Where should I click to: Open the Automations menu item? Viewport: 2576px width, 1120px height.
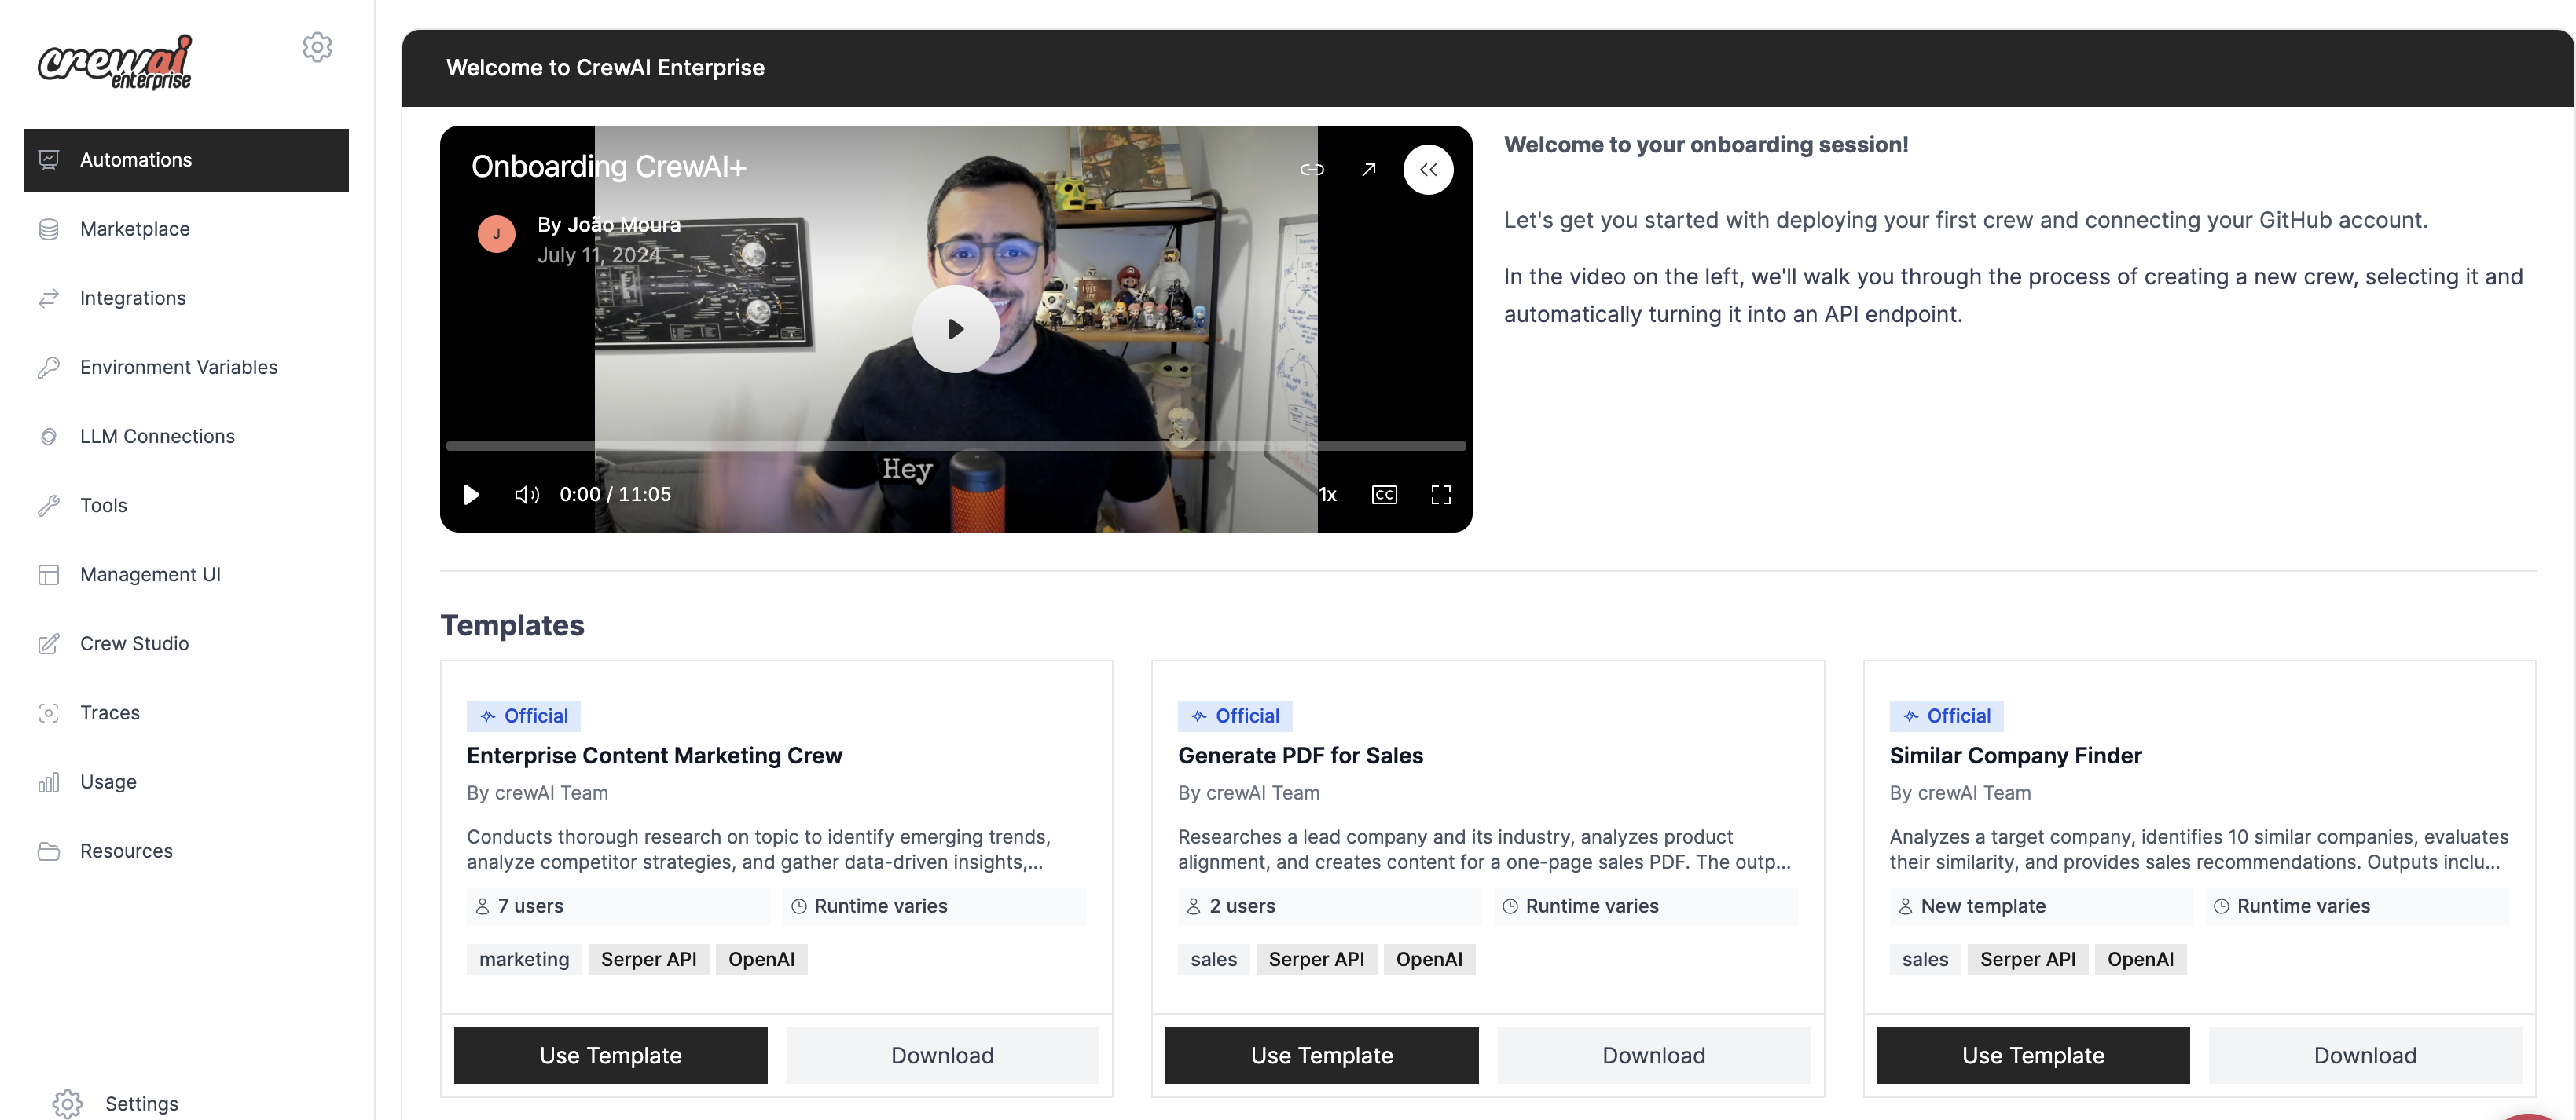point(186,160)
